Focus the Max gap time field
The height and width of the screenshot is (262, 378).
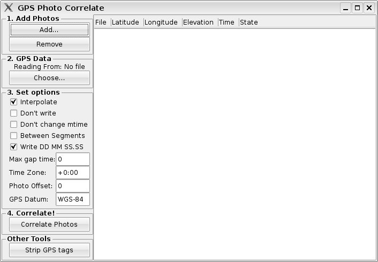coord(73,159)
